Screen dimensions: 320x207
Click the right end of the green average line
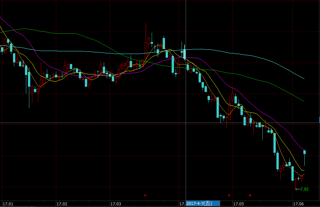tap(304, 101)
